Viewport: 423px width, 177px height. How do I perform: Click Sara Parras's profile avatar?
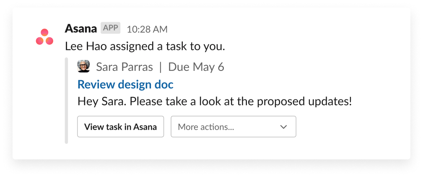pos(83,67)
